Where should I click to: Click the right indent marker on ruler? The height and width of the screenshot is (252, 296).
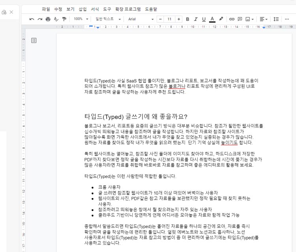(264, 28)
